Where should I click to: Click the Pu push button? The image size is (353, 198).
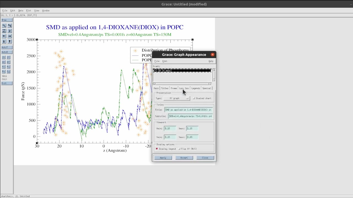[8, 67]
